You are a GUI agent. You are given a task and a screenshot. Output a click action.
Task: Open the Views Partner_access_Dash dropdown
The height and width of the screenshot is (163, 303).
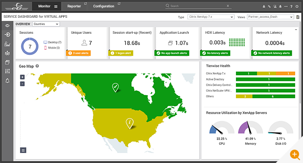pyautogui.click(x=271, y=17)
